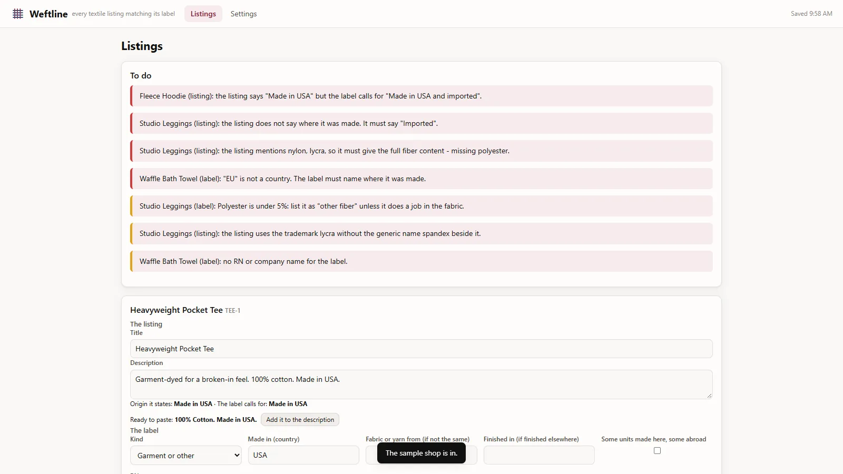
Task: Click the 'Made in (country)' field with USA
Action: pos(303,455)
